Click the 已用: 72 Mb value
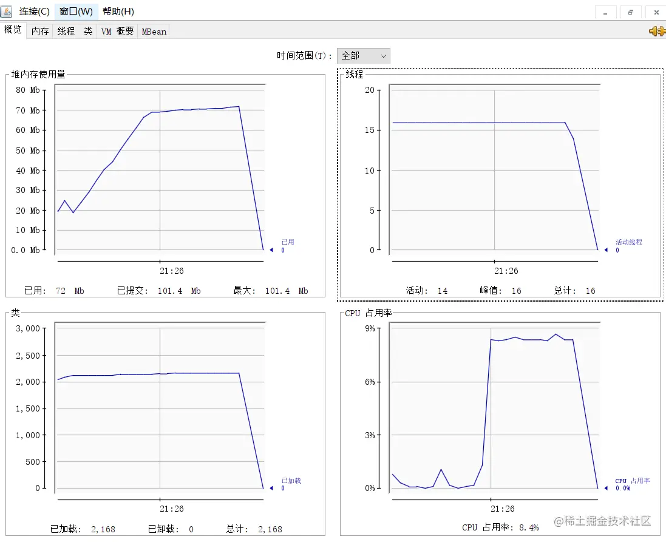Screen dimensions: 666x542 tap(54, 291)
